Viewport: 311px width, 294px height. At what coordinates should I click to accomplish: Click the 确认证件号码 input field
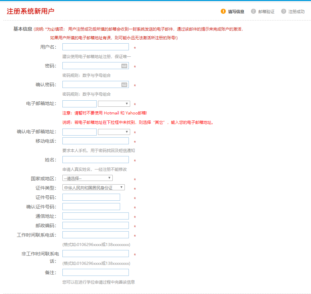click(91, 206)
